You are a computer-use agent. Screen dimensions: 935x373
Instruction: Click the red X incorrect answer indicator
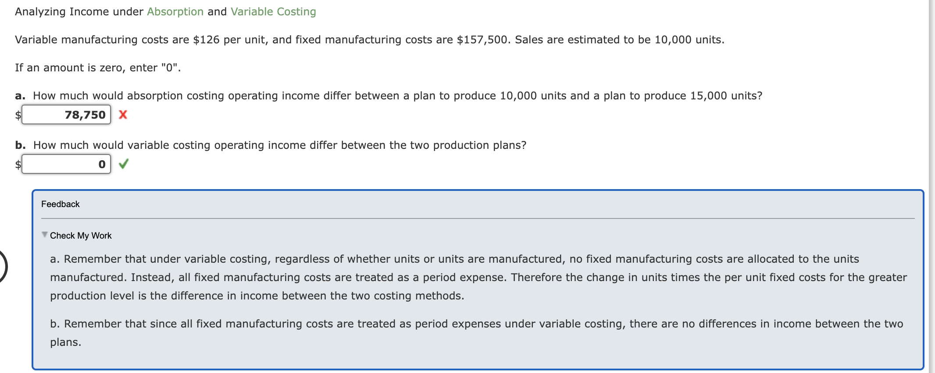(x=123, y=115)
